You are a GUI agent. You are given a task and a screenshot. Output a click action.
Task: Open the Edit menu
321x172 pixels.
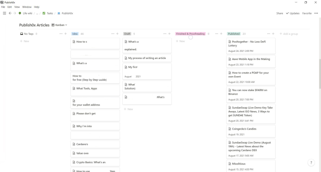pos(10,7)
